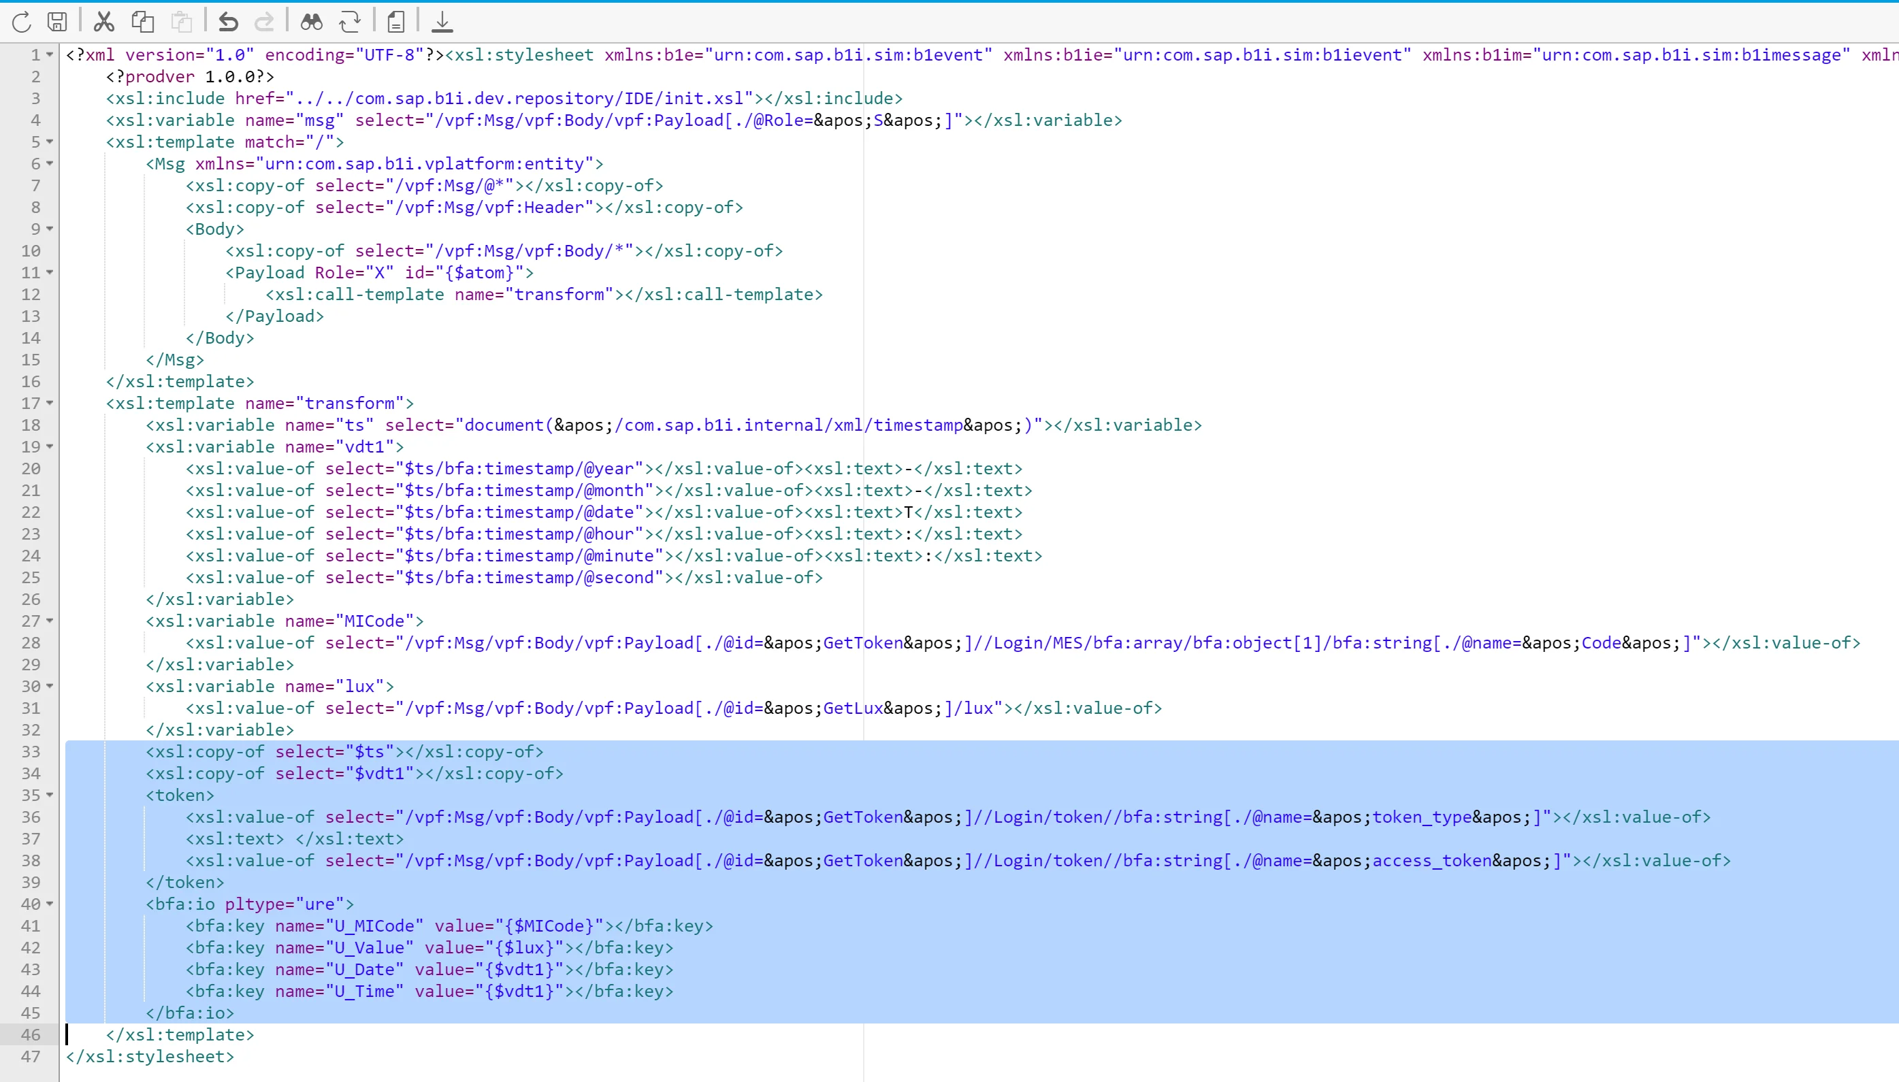
Task: Place cursor on closing xsl:stylesheet tag
Action: click(x=150, y=1056)
